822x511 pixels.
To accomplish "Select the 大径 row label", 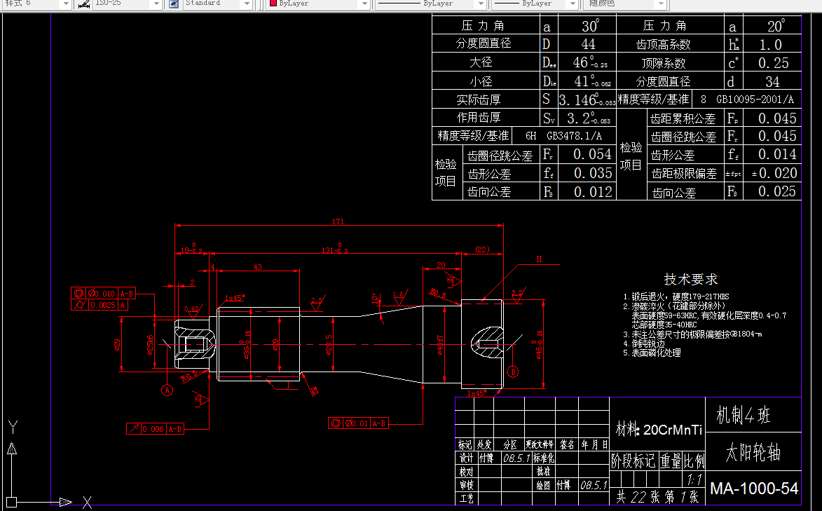I will pos(481,62).
